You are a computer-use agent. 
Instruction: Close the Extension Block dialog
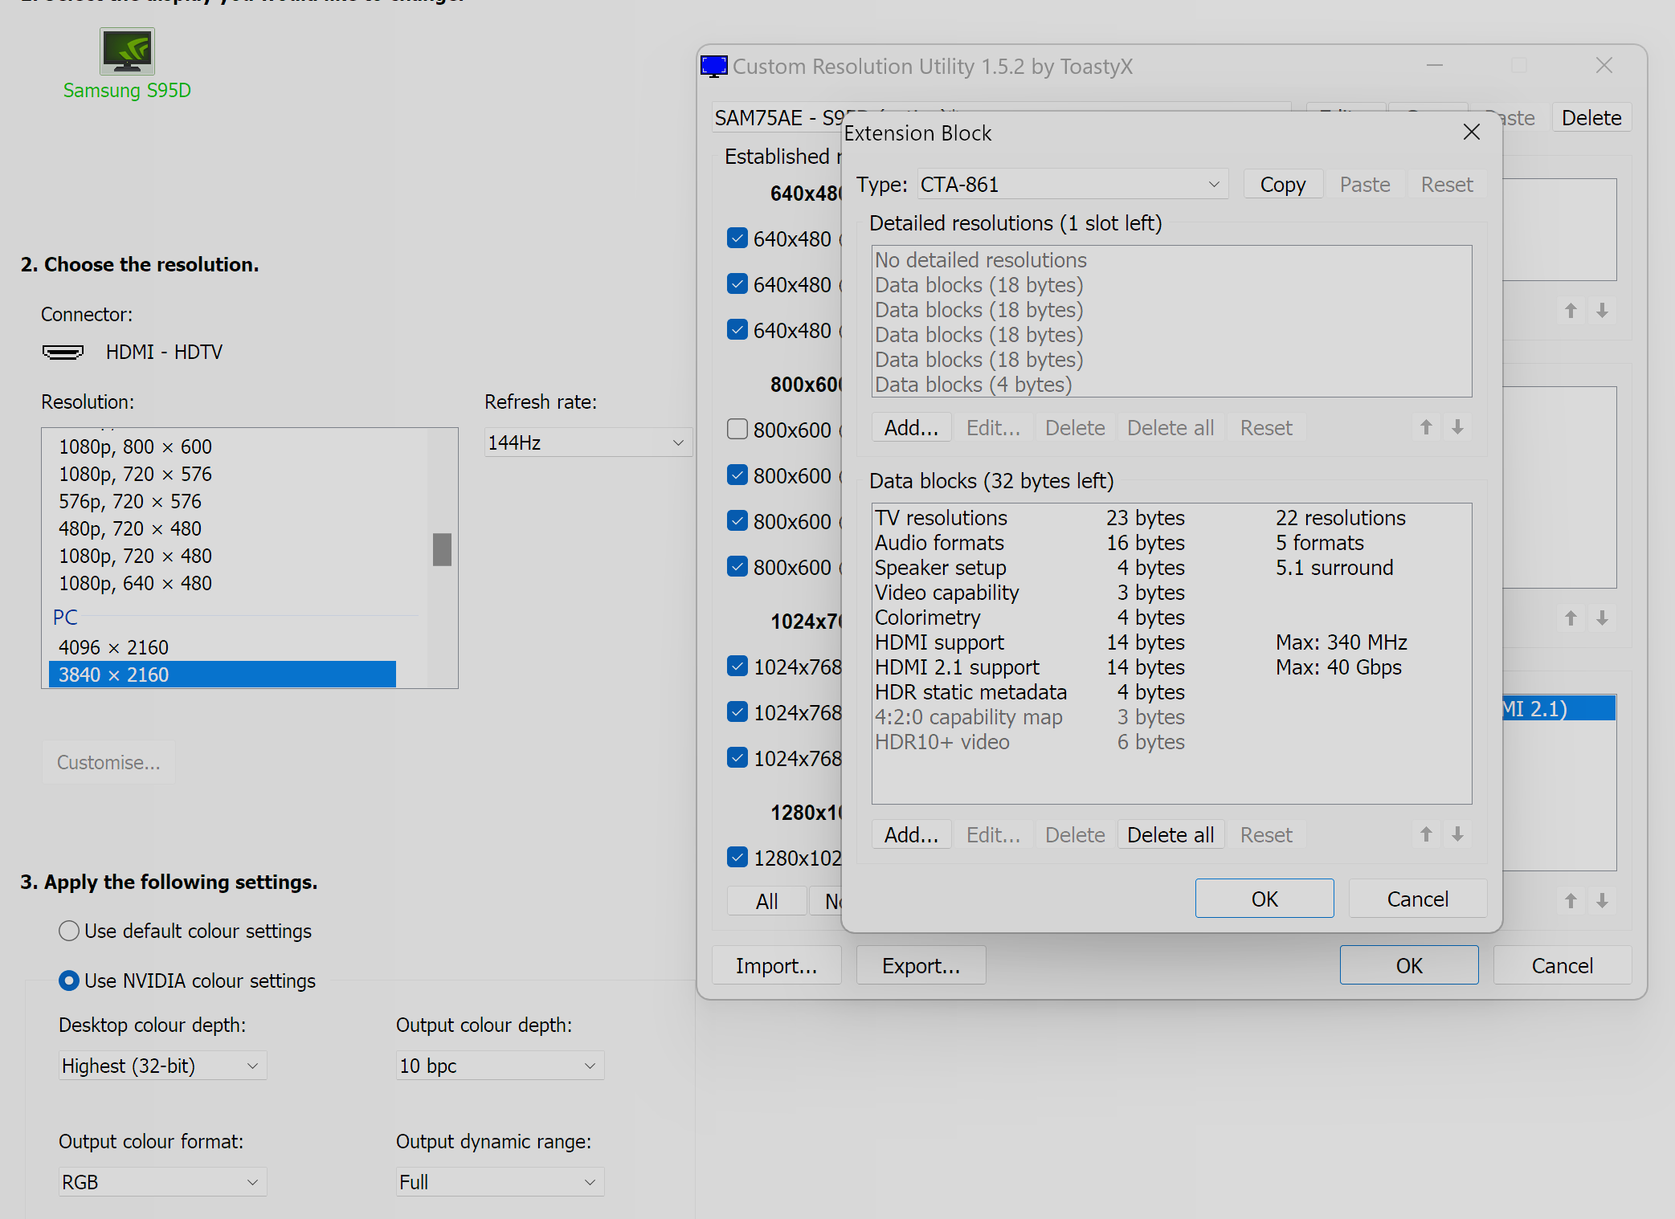1471,132
